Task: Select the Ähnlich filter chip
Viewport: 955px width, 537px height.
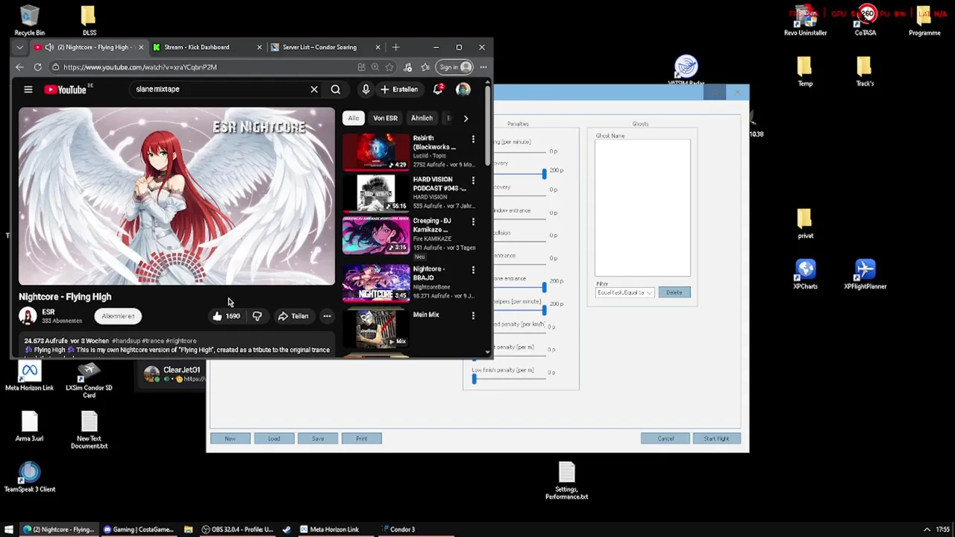Action: pyautogui.click(x=422, y=118)
